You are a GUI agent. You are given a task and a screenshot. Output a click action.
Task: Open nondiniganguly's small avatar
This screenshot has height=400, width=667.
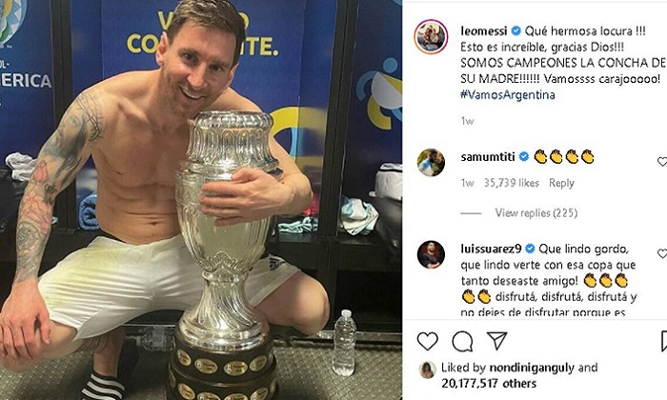(427, 370)
